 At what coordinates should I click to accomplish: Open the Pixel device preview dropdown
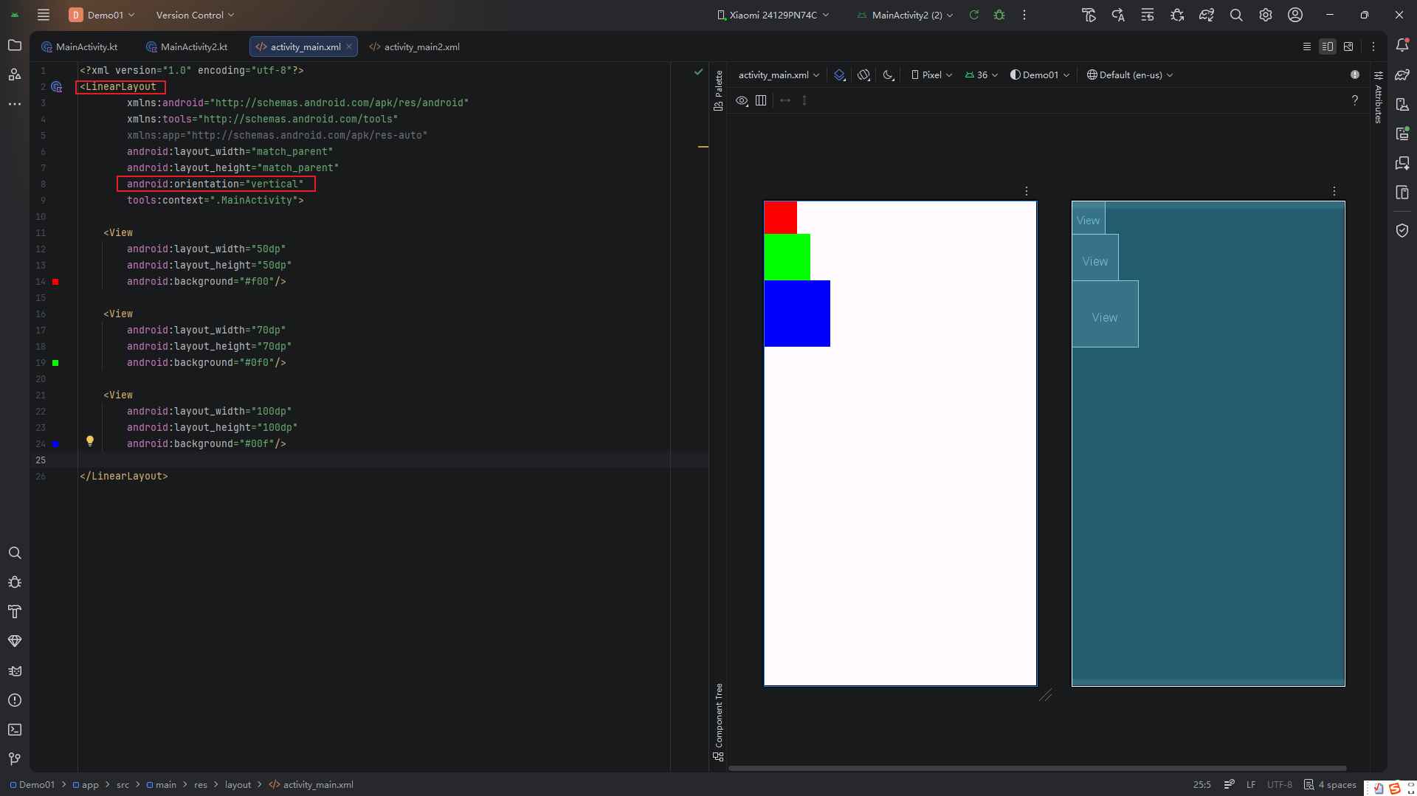[931, 75]
